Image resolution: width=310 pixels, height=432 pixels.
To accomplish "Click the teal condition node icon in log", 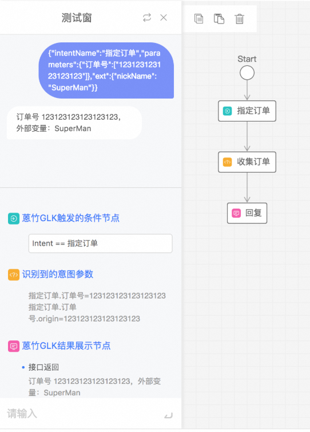I will pos(14,218).
